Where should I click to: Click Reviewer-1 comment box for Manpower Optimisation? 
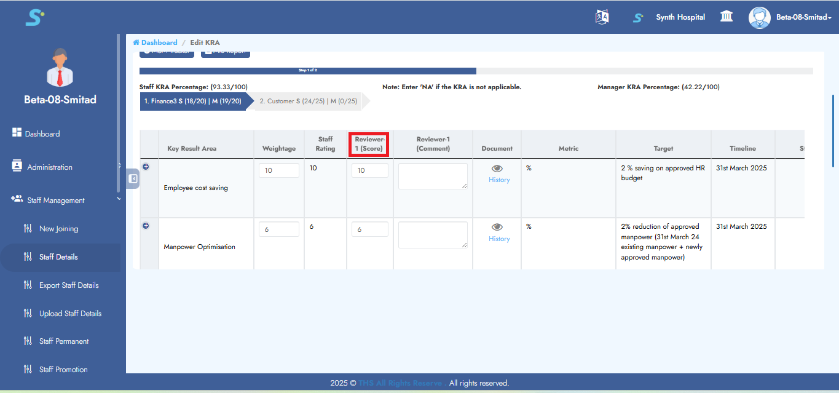click(x=433, y=235)
